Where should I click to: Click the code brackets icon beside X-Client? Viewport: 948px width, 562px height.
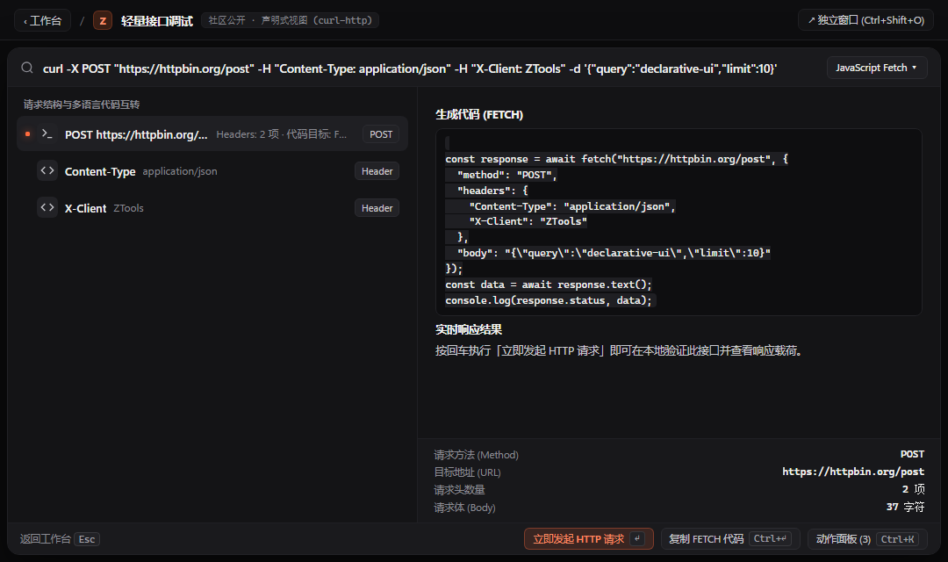click(47, 207)
